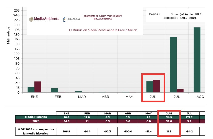
Task: Select the maroon ENE 2026 bar
Action: click(38, 87)
